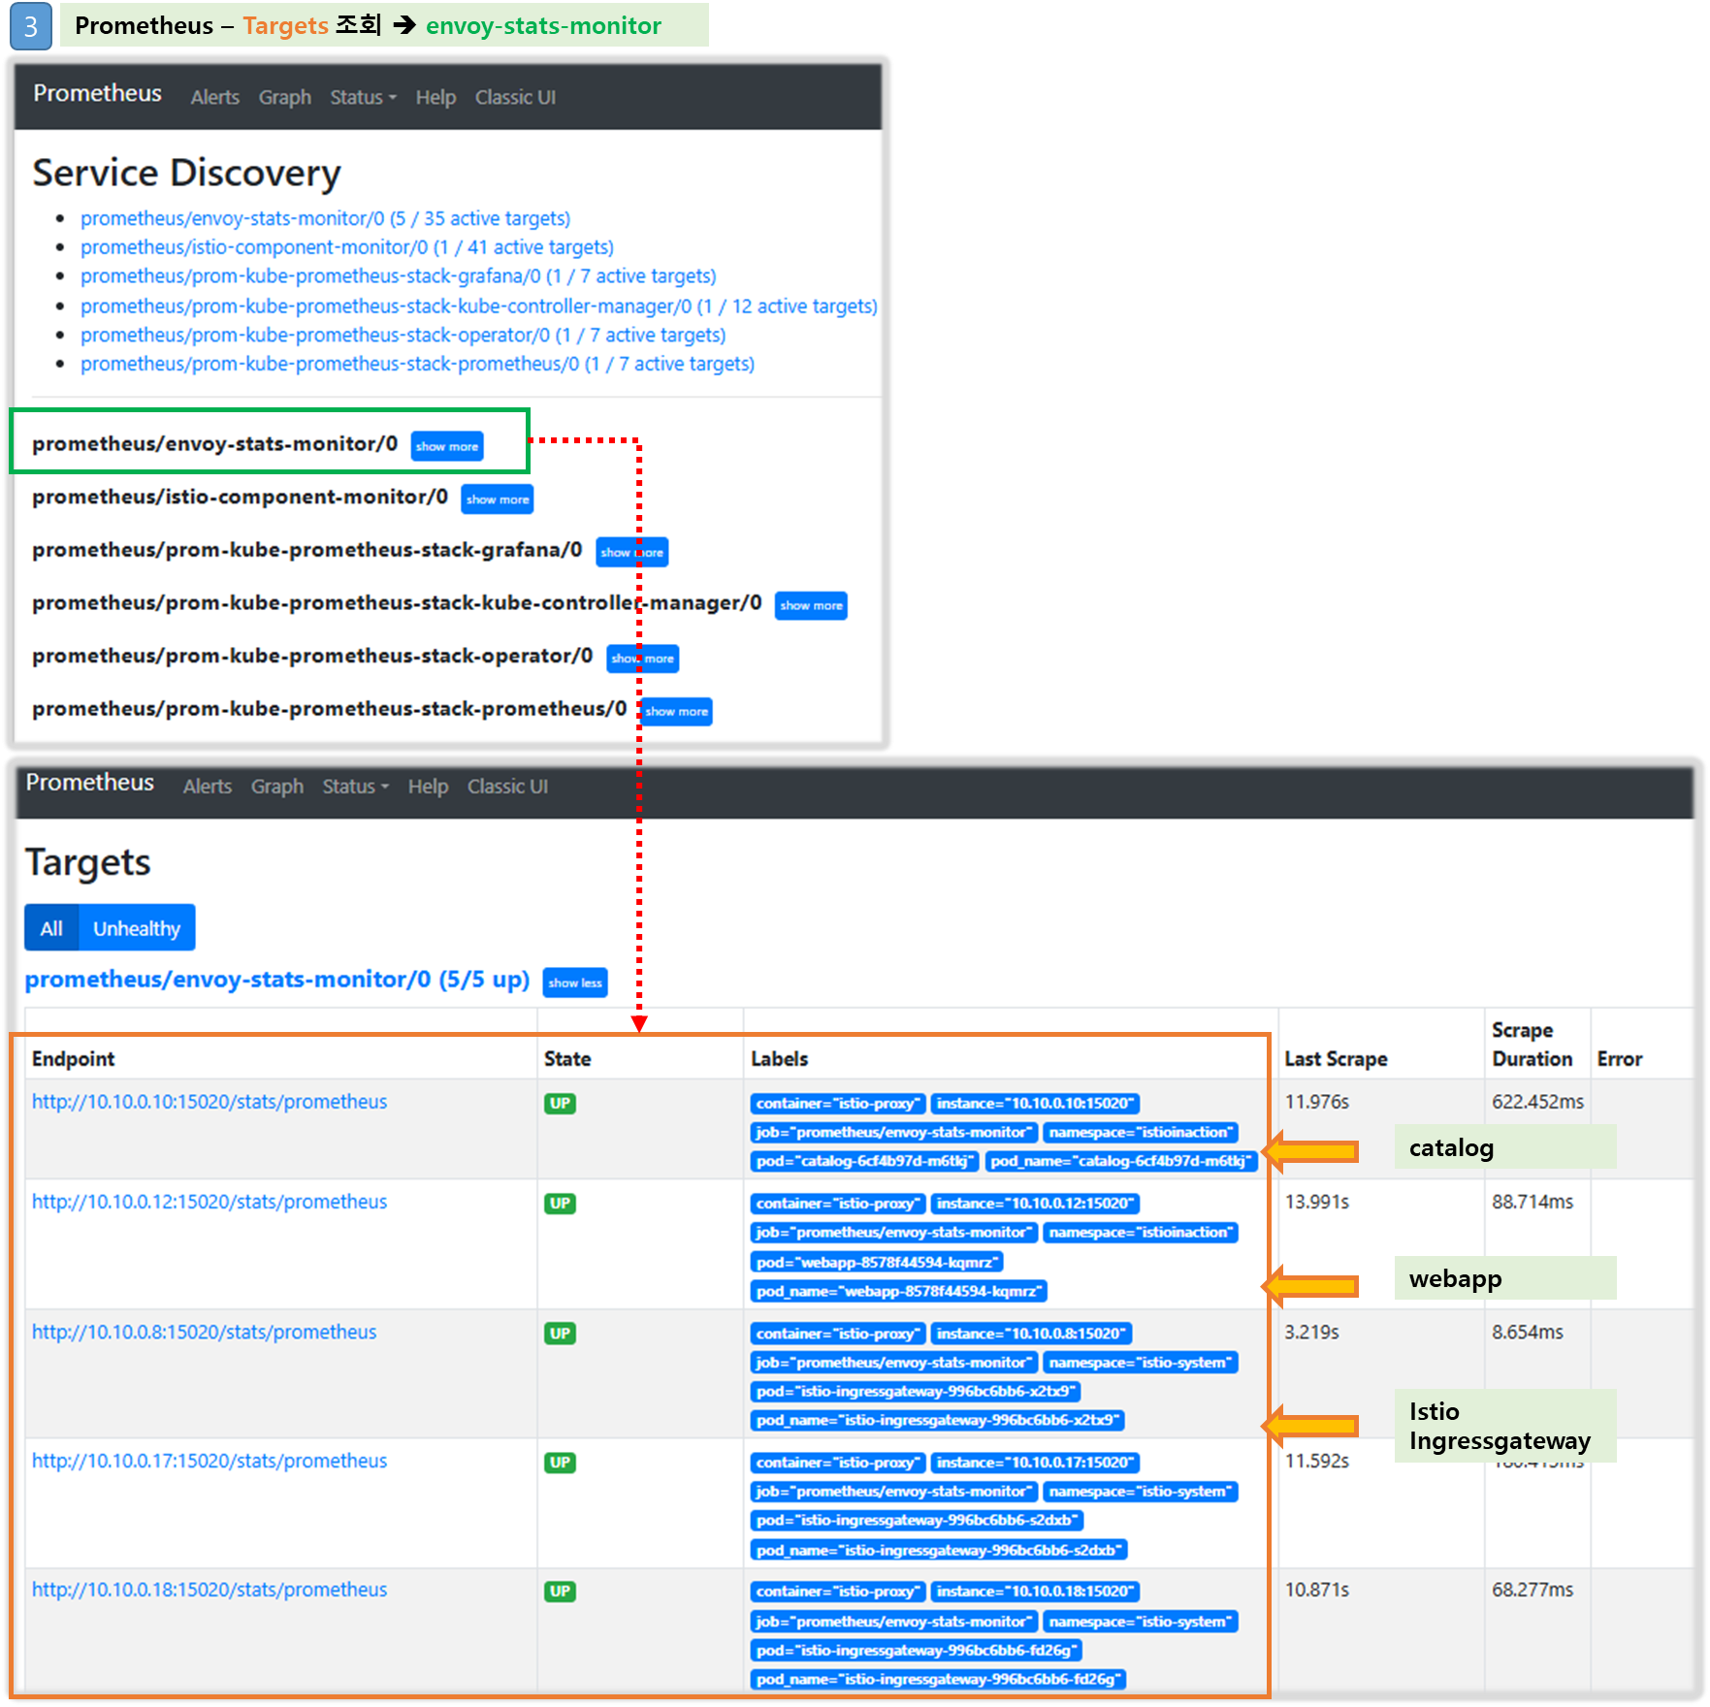This screenshot has height=1707, width=1710.
Task: Open endpoint http://10.10.0.17:15020/stats/prometheus
Action: pyautogui.click(x=210, y=1461)
